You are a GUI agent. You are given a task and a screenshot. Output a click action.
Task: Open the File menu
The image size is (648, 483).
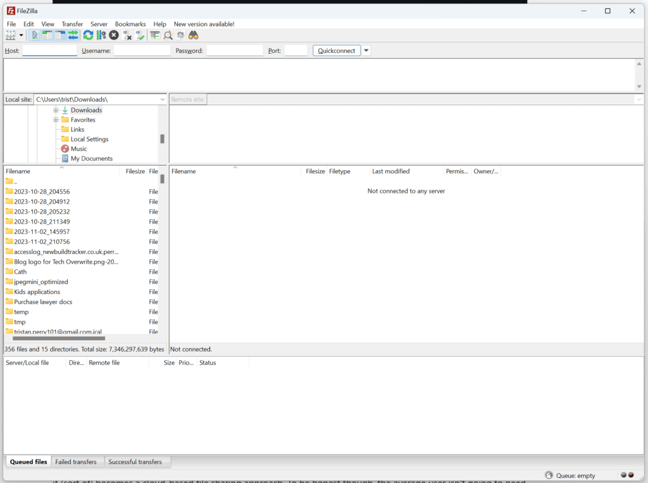click(x=11, y=24)
